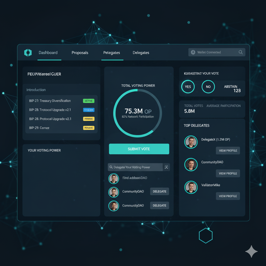Click DELEGATE next to CommunityDAO
Screen dimensions: 266x266
point(159,191)
